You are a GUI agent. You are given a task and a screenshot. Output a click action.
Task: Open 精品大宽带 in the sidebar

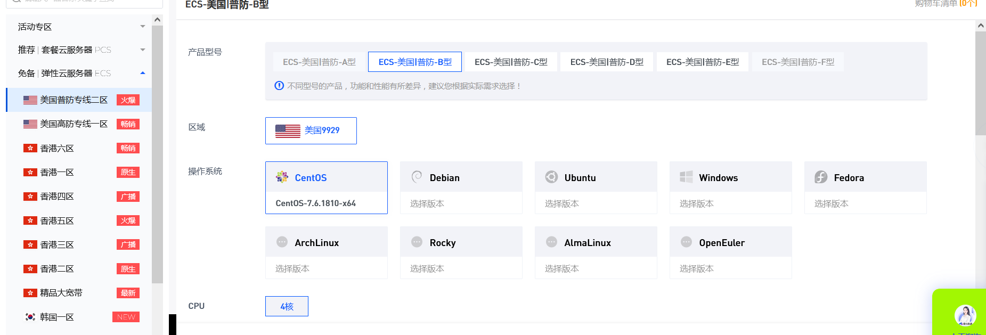tap(79, 293)
